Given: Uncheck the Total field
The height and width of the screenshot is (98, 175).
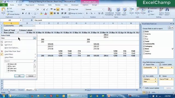Looking at the screenshot, I should click(144, 41).
